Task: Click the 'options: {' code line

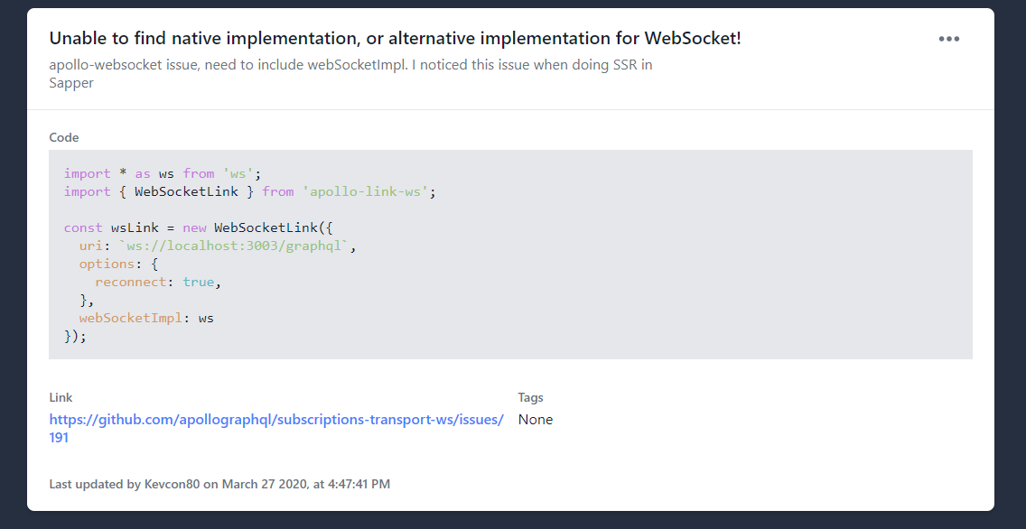Action: tap(118, 264)
